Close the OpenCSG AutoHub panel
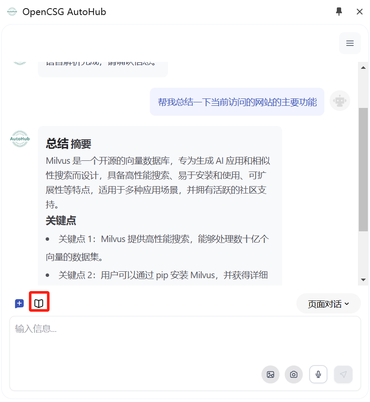The width and height of the screenshot is (370, 402). [360, 12]
